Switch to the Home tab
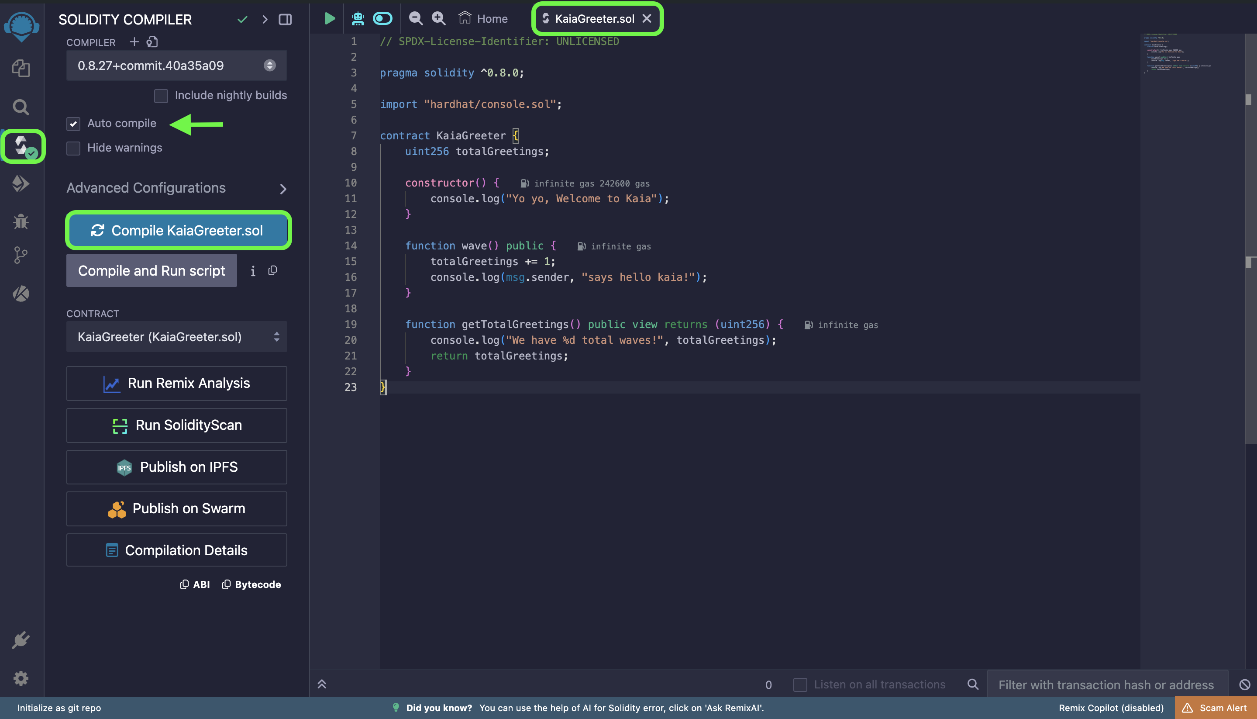 click(483, 19)
